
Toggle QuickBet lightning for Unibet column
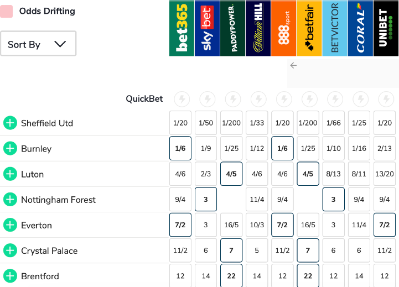click(x=386, y=99)
